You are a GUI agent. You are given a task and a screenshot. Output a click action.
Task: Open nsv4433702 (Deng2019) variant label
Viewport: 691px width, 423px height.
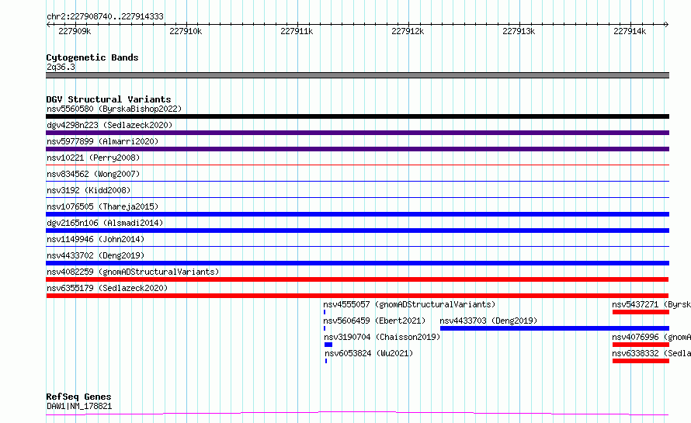click(x=95, y=255)
